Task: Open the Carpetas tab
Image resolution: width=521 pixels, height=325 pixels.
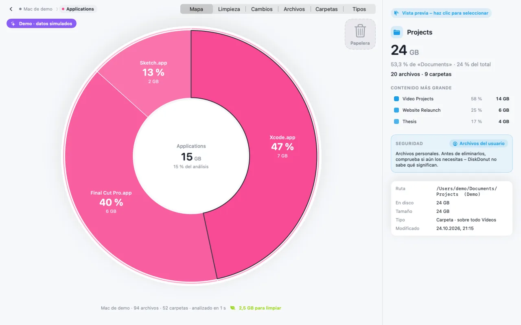Action: coord(326,9)
